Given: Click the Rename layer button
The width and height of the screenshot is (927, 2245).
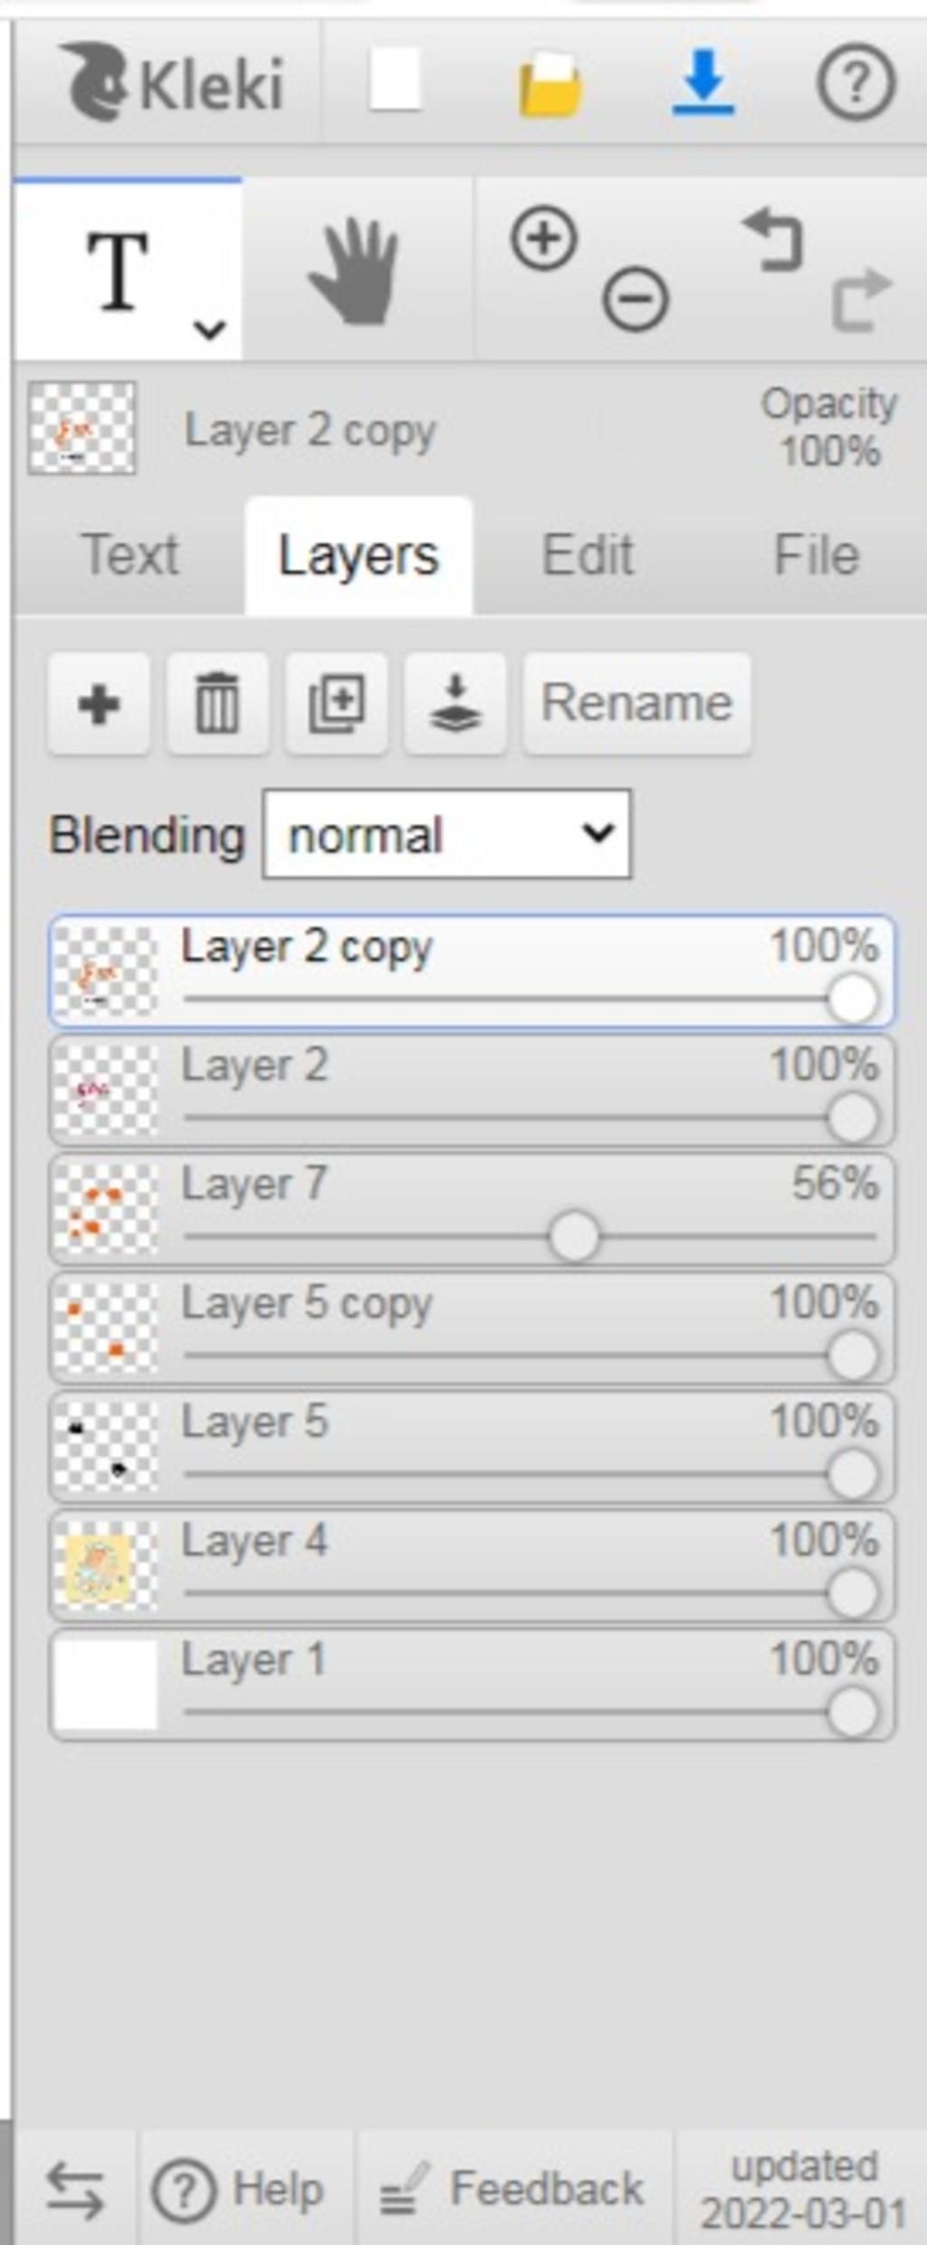Looking at the screenshot, I should (637, 704).
